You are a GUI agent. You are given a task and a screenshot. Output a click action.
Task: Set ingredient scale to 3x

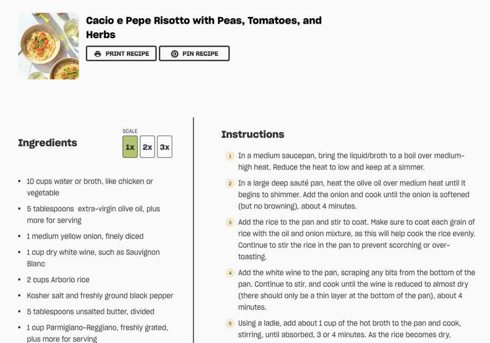[x=165, y=147]
